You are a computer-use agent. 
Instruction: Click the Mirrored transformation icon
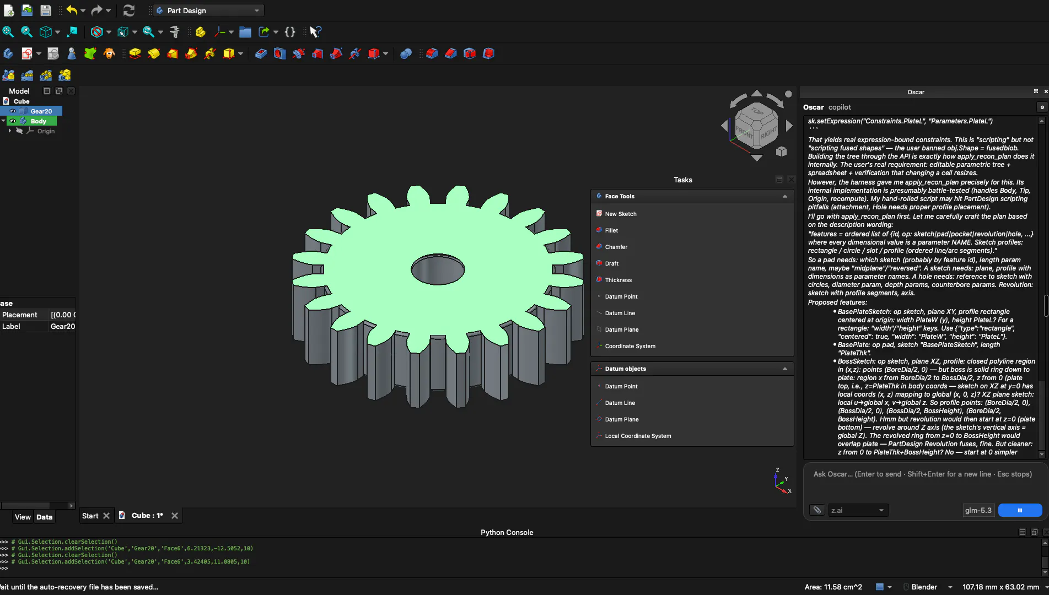(8, 75)
